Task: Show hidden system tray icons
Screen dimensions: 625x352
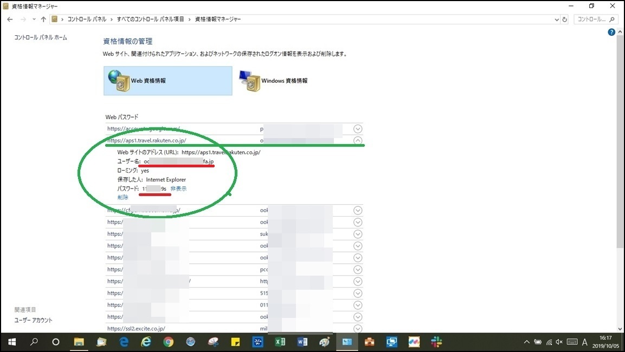Action: (x=526, y=342)
